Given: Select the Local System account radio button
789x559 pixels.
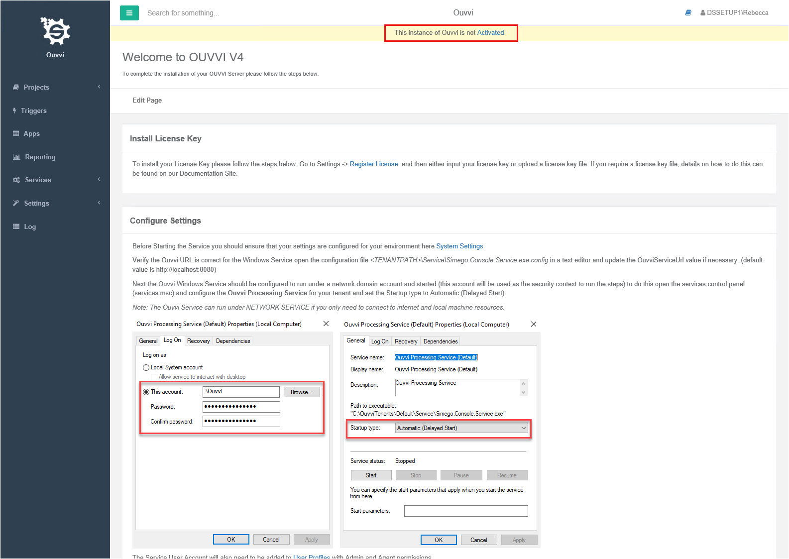Looking at the screenshot, I should (x=146, y=367).
